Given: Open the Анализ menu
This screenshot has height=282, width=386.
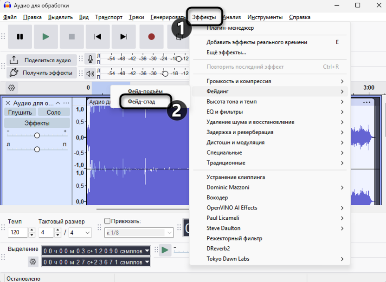Looking at the screenshot, I should click(232, 17).
